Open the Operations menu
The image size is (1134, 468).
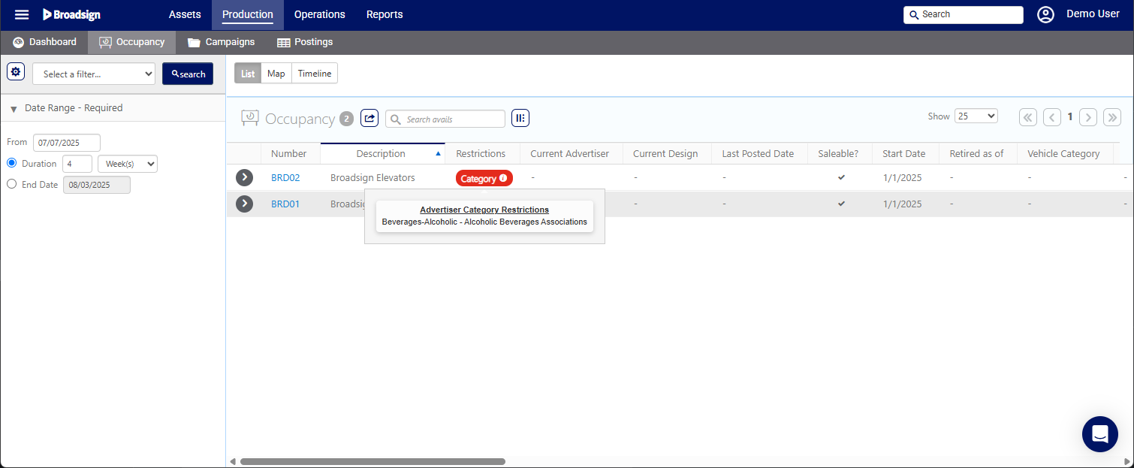pyautogui.click(x=320, y=14)
